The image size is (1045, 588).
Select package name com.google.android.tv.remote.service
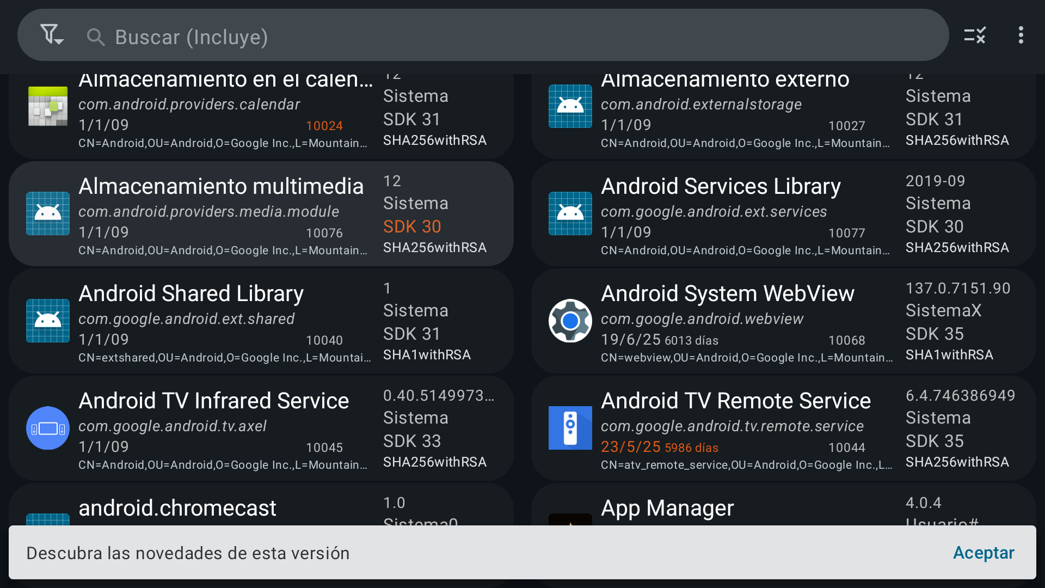(x=732, y=426)
